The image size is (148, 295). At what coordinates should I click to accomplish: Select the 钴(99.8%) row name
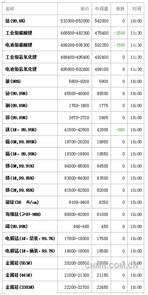tap(15, 21)
